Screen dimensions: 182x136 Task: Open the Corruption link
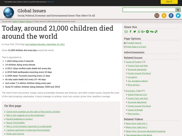pos(132,77)
